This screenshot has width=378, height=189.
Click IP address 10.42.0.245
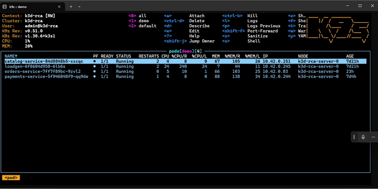(276, 66)
